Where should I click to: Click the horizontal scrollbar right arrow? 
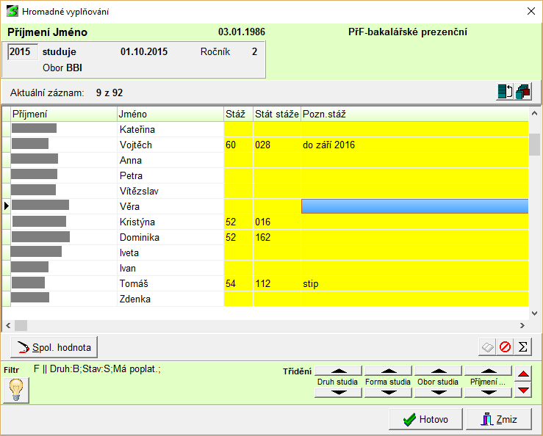522,325
